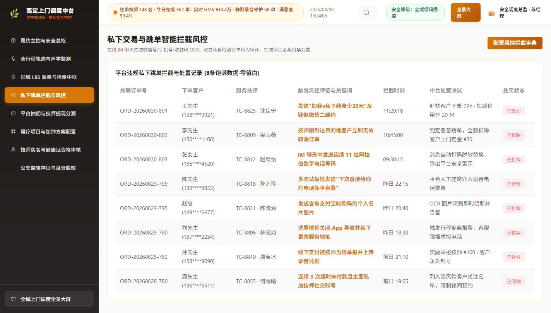Click the stats banner showing 在单技师 148 名
This screenshot has width=551, height=313.
206,12
